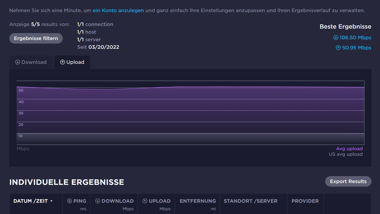Click the PING column header
This screenshot has width=380, height=214.
click(x=76, y=204)
